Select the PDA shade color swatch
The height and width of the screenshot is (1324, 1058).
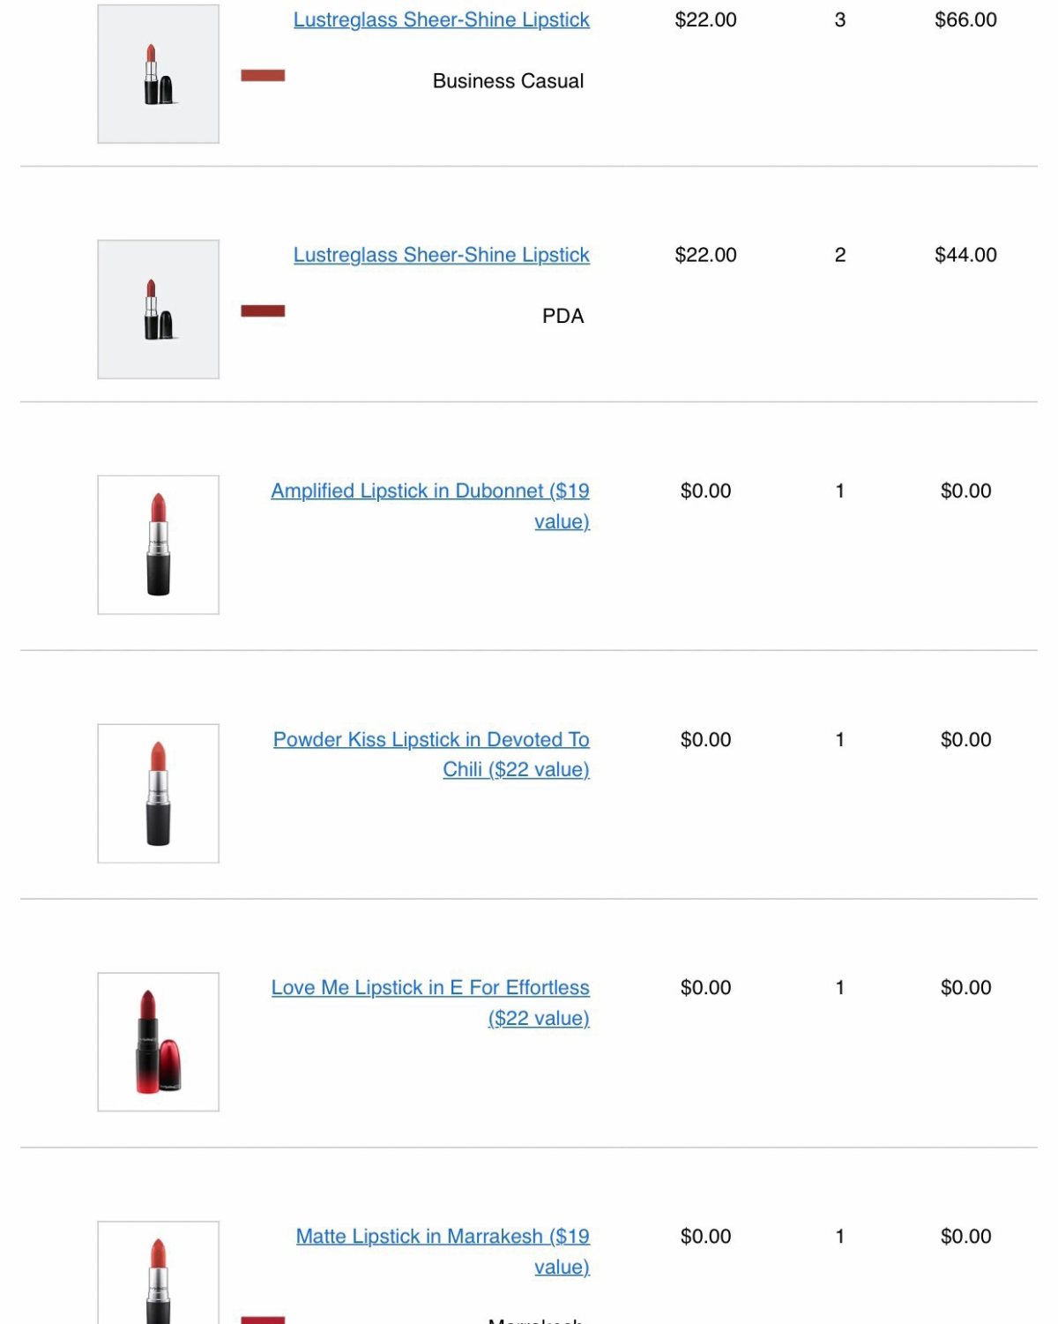point(263,310)
